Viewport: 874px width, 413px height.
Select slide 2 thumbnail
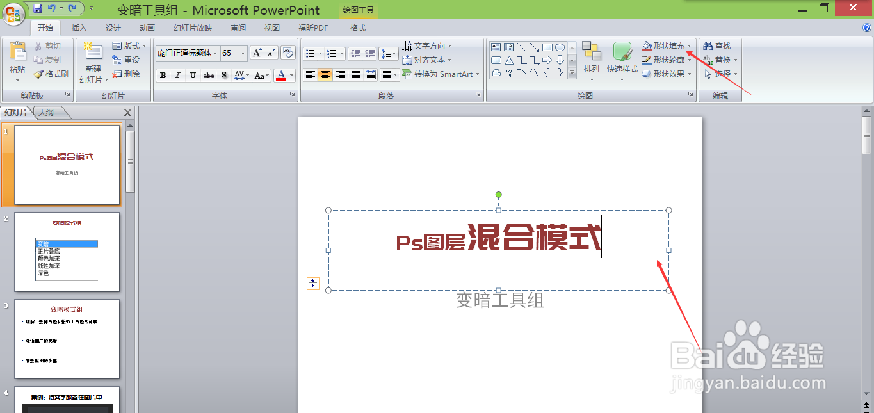coord(67,252)
